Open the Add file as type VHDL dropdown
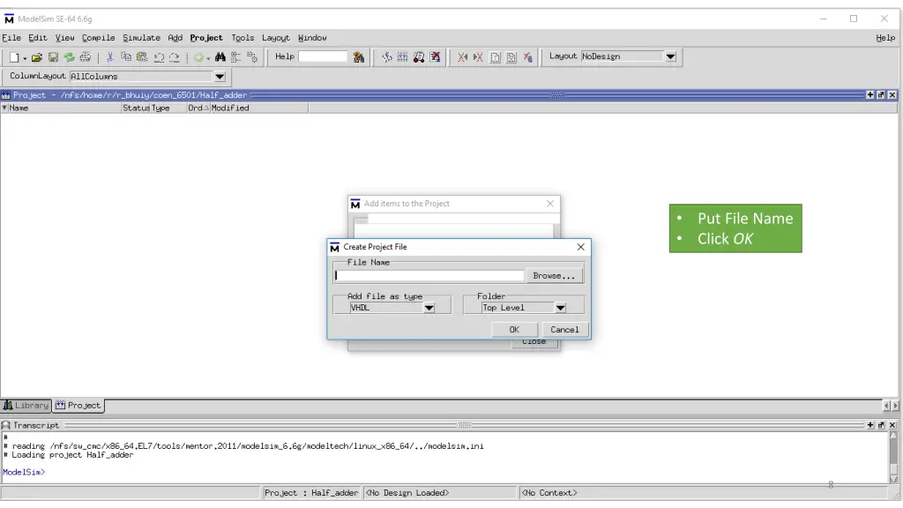The image size is (903, 508). tap(429, 308)
